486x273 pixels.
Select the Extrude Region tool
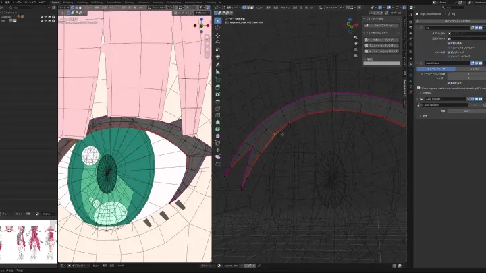tap(218, 87)
